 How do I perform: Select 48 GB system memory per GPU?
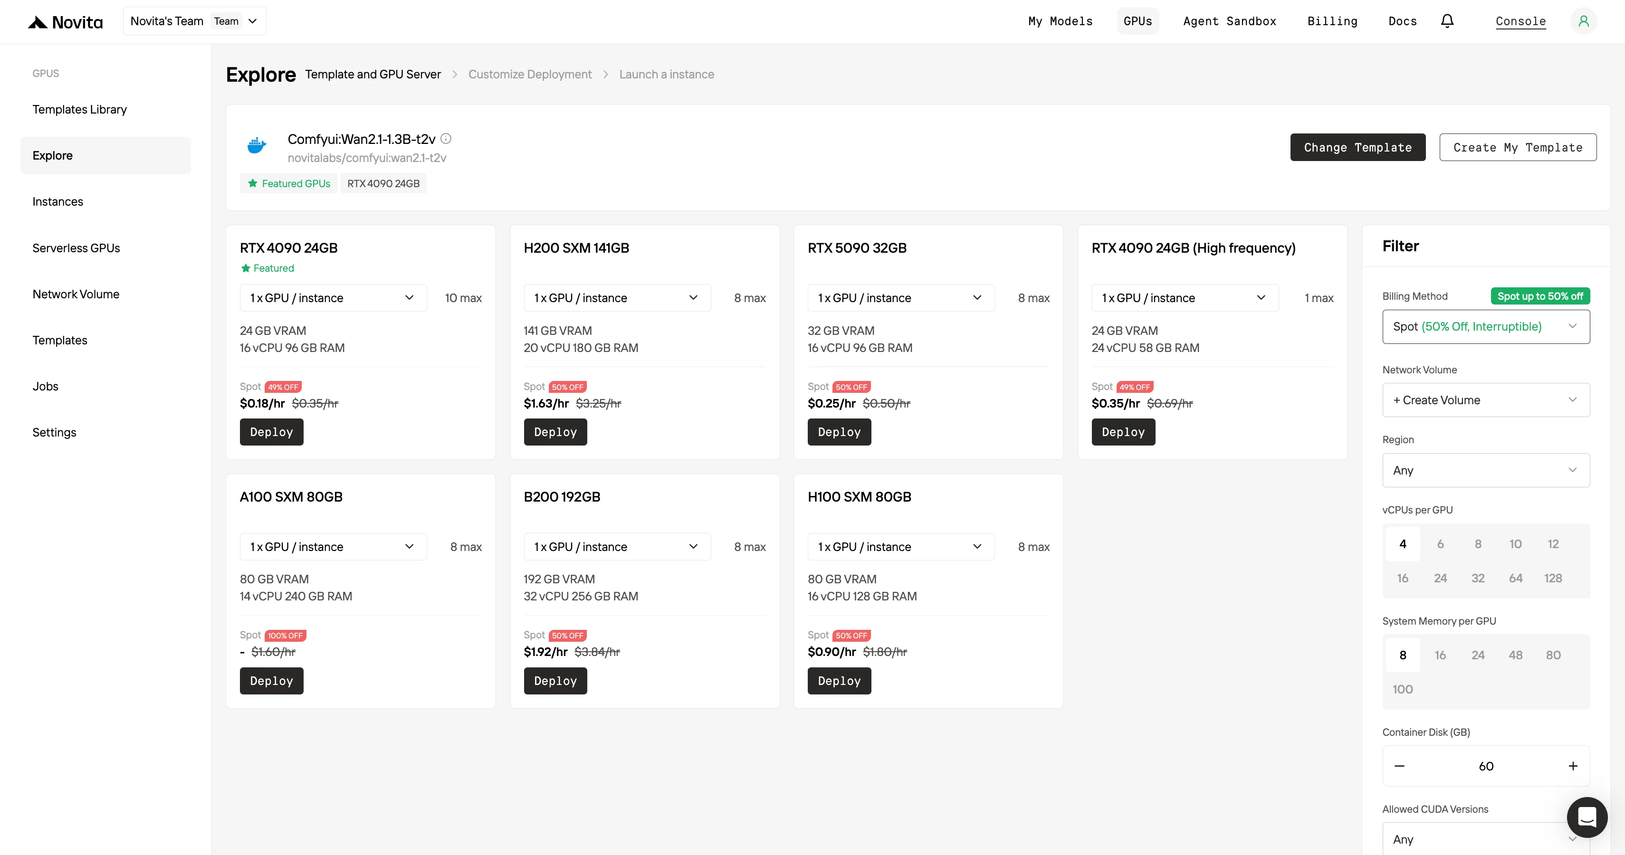coord(1515,655)
